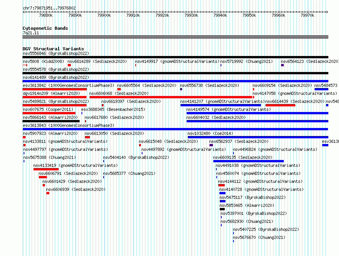Click the red bar of nsv4144112
The width and height of the screenshot is (339, 256).
(x=221, y=185)
